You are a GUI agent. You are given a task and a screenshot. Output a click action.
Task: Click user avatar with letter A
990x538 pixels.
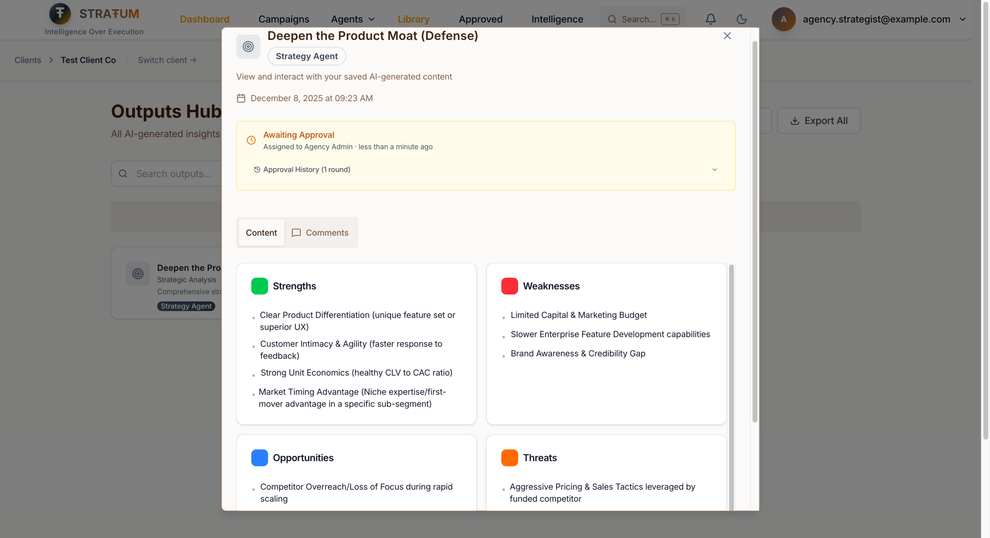pos(783,19)
